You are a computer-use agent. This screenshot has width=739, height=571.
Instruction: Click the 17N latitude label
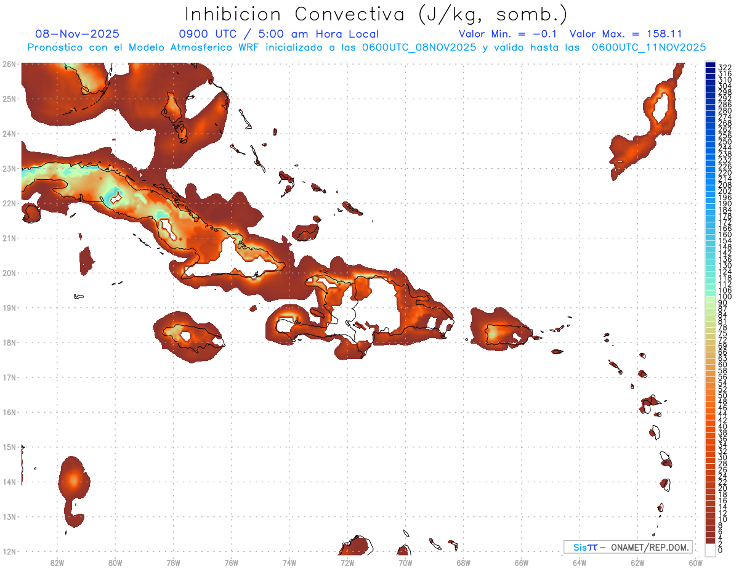[9, 377]
